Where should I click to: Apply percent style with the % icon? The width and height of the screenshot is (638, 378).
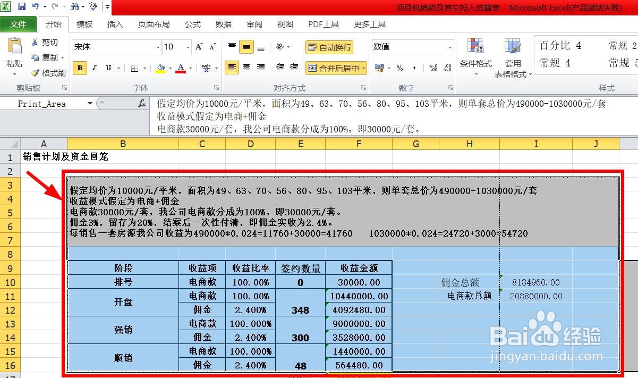(x=401, y=69)
